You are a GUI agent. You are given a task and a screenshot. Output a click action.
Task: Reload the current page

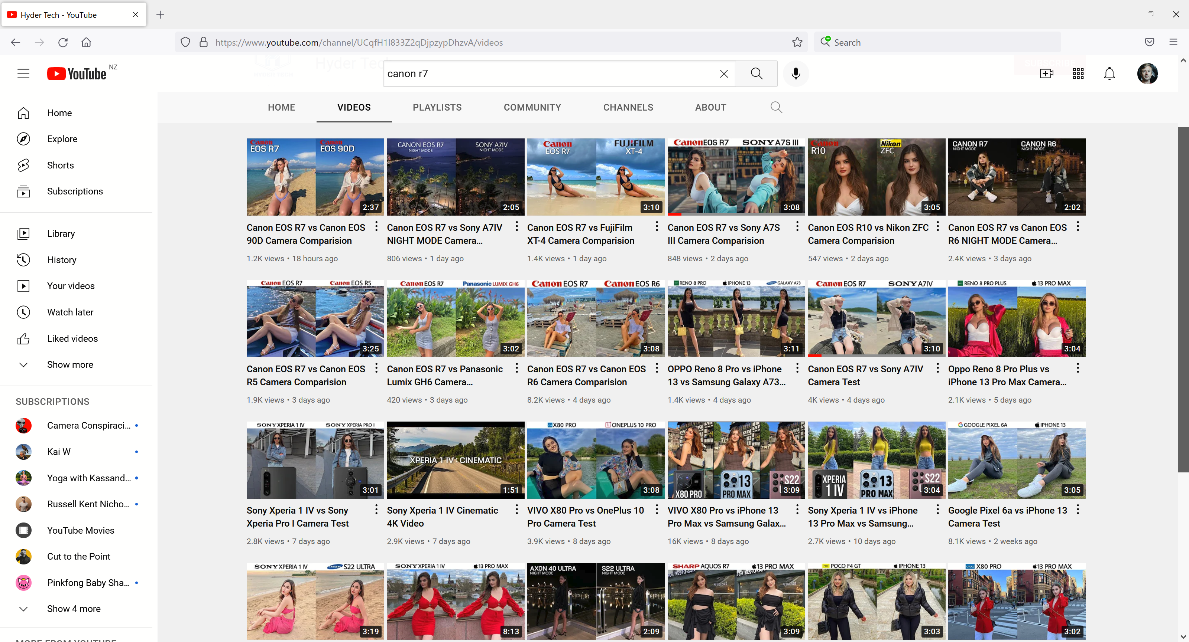[63, 42]
